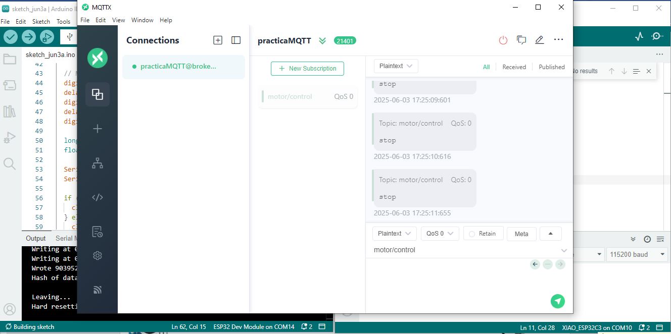Open the QoS 0 dropdown
Image resolution: width=671 pixels, height=334 pixels.
tap(440, 234)
